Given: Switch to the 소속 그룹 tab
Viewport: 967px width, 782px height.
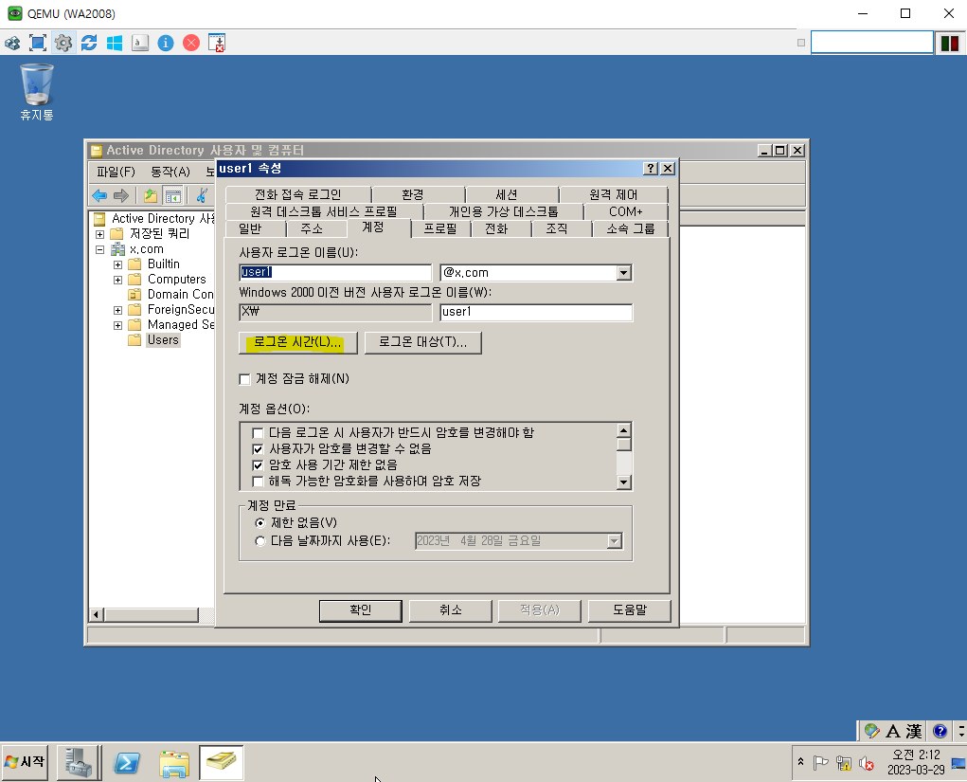Looking at the screenshot, I should [x=630, y=229].
